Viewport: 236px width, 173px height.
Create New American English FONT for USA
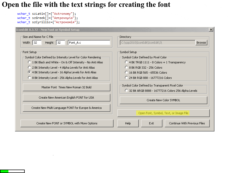click(x=66, y=98)
